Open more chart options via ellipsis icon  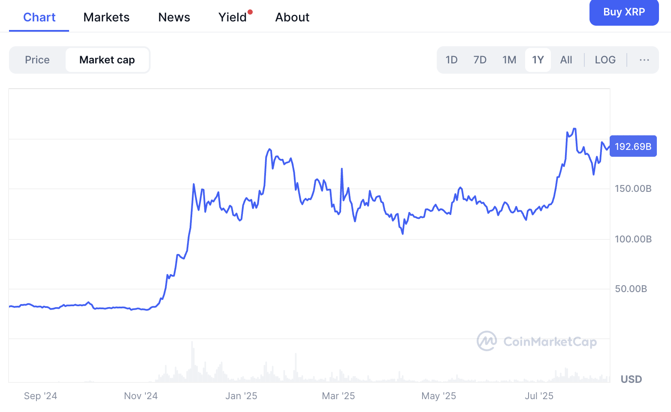pos(644,60)
